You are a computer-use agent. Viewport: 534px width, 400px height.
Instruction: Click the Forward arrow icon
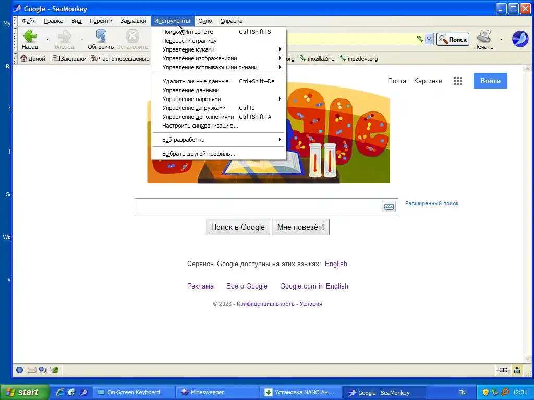(x=64, y=36)
